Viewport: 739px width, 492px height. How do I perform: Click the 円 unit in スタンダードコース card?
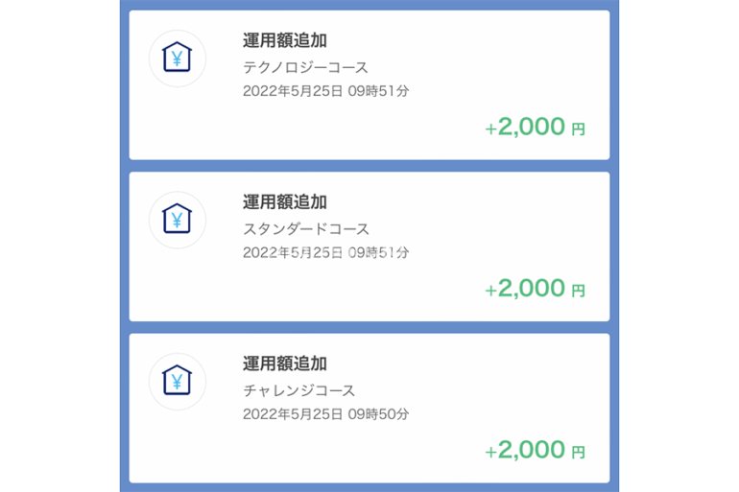[x=578, y=291]
